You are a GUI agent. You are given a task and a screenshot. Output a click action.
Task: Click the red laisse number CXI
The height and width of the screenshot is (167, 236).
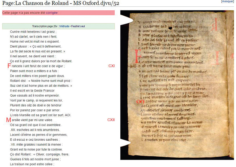tap(111, 66)
